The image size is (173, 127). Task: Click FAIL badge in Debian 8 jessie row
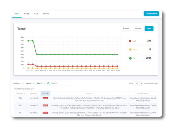click(45, 113)
